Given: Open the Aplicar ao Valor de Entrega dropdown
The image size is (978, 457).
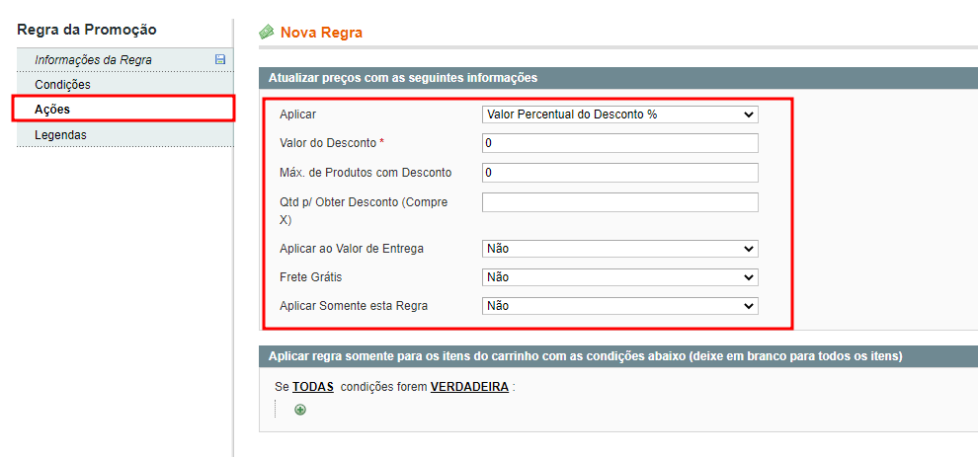Looking at the screenshot, I should [x=620, y=248].
